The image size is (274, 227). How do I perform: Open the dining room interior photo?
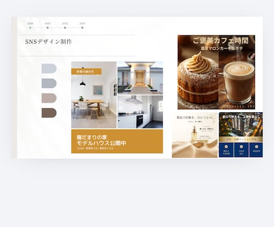94,95
